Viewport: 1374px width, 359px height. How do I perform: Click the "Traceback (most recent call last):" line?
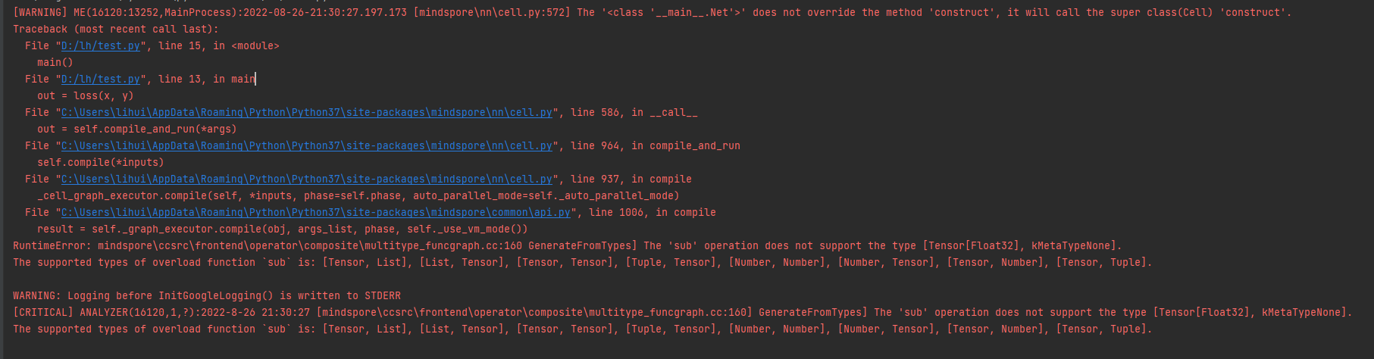115,30
